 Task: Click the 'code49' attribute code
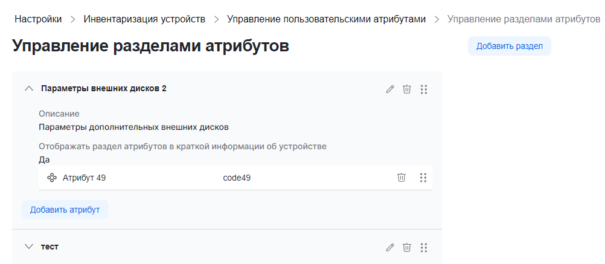[237, 178]
